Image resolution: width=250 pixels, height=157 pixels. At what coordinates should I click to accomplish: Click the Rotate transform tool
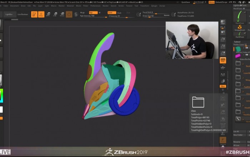tap(62, 14)
